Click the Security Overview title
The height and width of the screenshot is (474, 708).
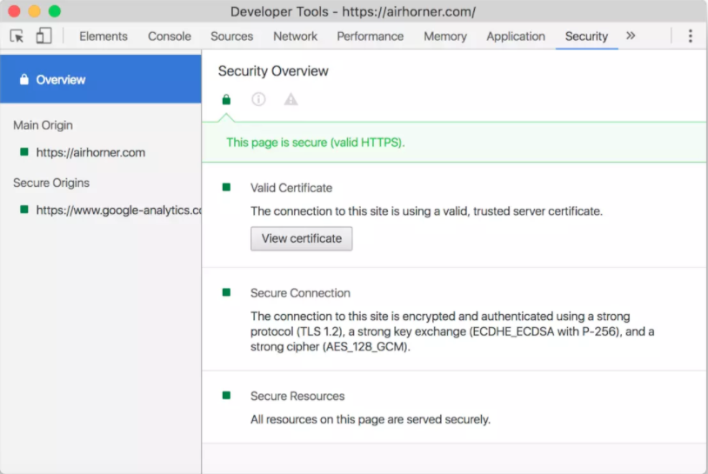coord(273,70)
